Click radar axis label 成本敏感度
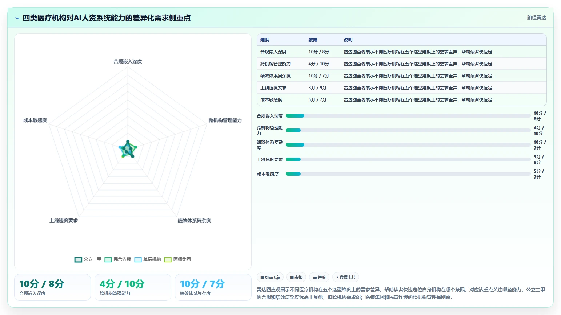561x315 pixels. click(x=35, y=120)
